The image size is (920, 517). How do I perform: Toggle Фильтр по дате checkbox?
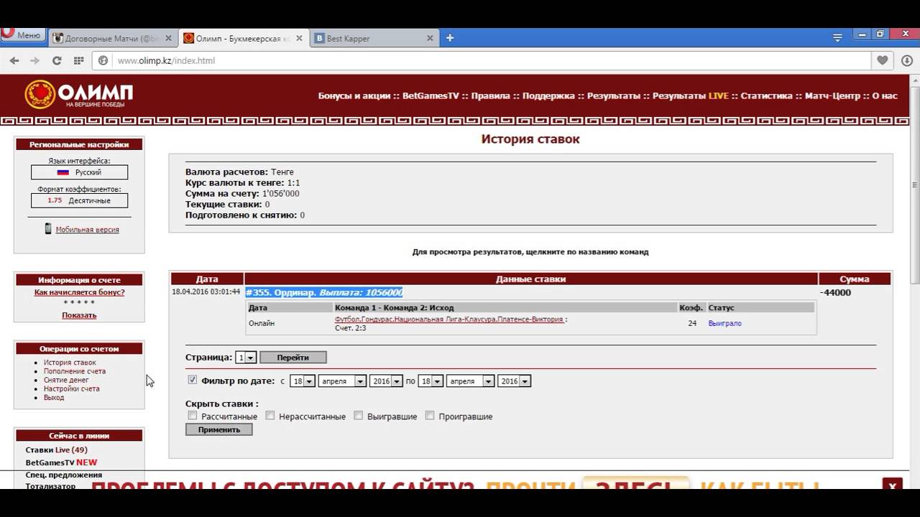(192, 380)
